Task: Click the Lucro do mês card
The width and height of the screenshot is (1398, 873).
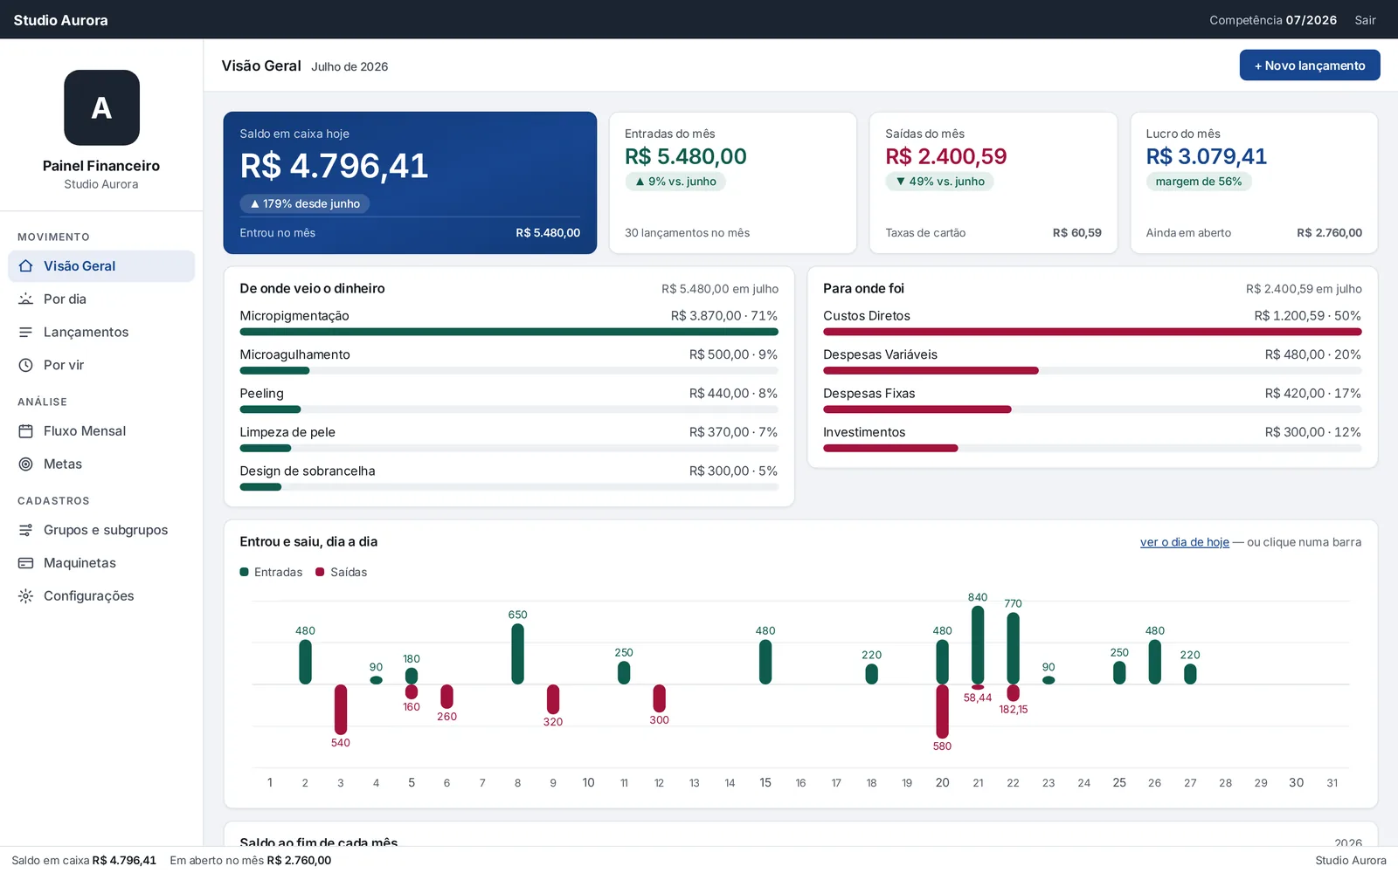Action: [1254, 182]
